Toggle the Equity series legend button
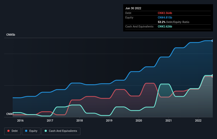Viewport: 217px width, 139px height. 31,131
